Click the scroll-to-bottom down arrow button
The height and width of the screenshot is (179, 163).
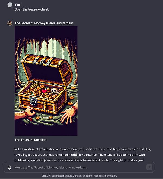click(x=77, y=154)
